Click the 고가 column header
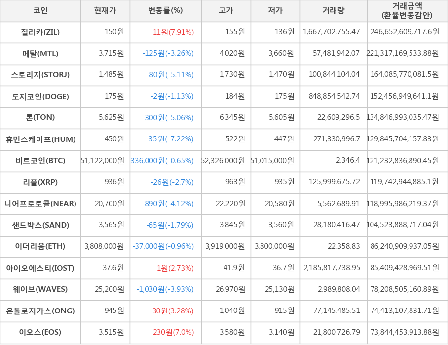The image size is (448, 345). [226, 11]
